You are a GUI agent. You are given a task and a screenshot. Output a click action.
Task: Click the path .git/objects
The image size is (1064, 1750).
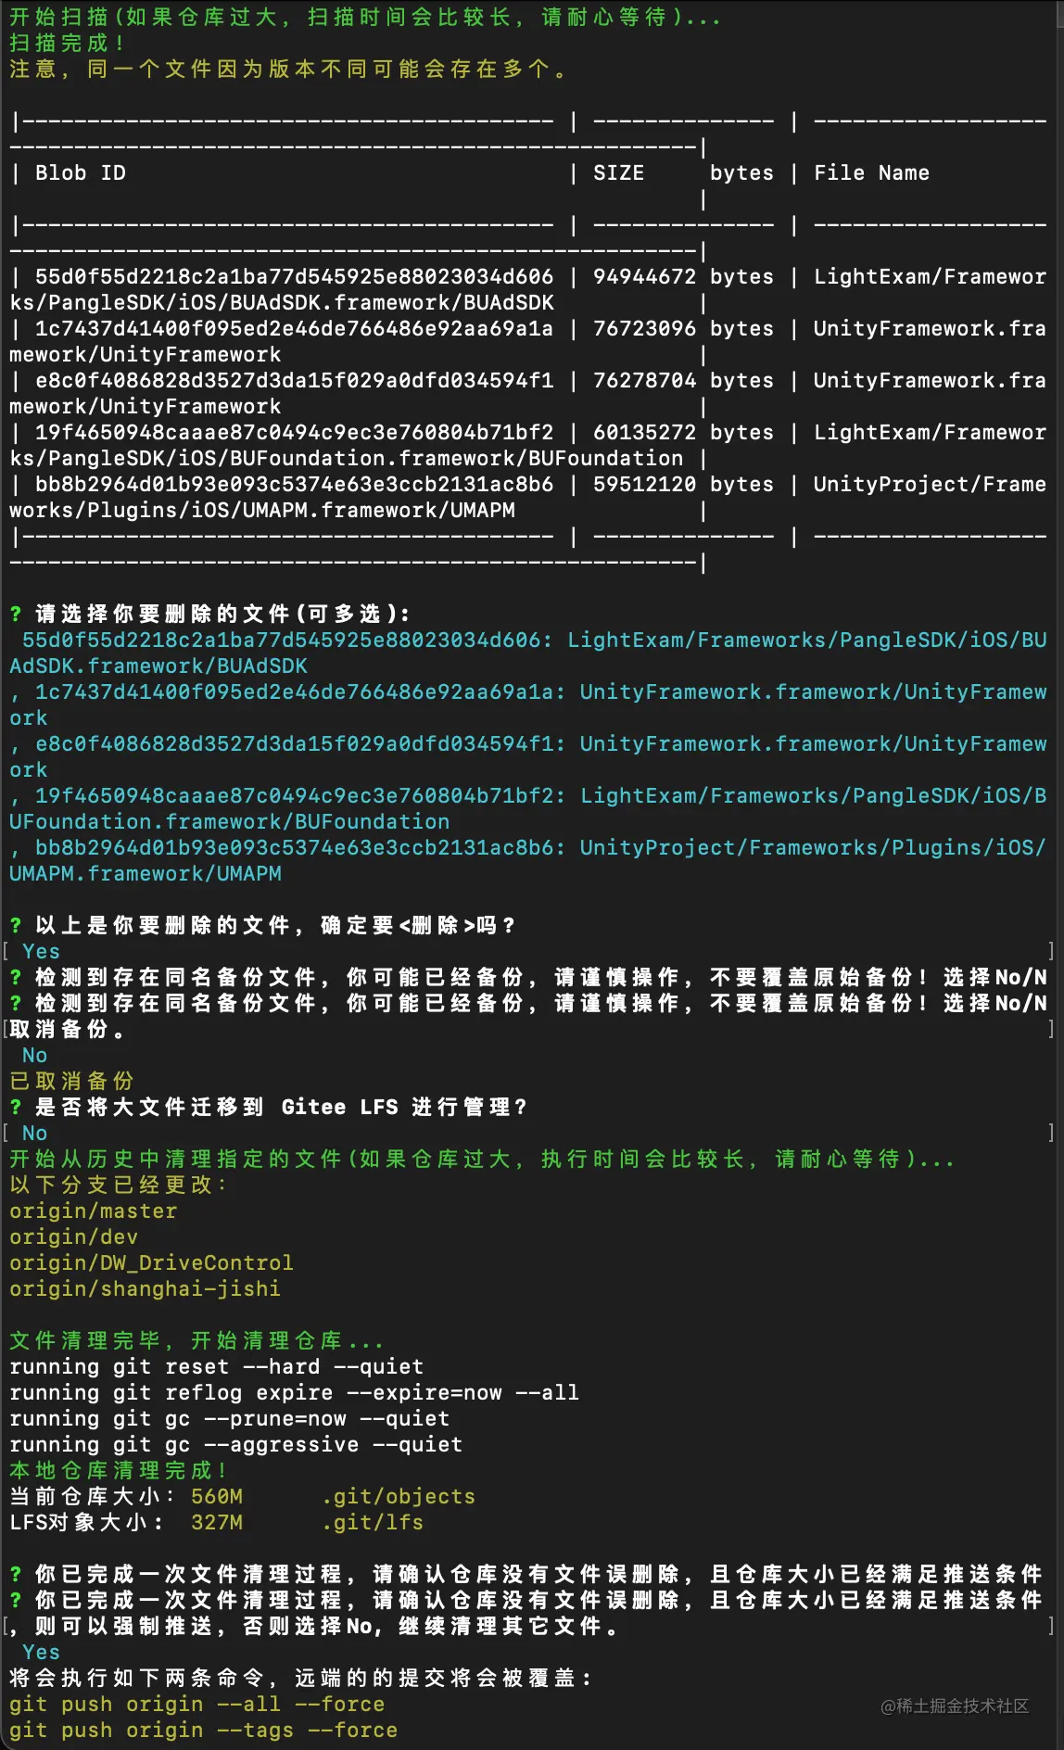click(x=399, y=1496)
